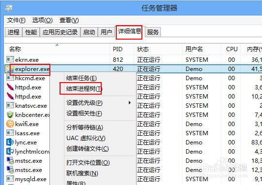Click the Lync icon beside lync.exe
The image size is (262, 185).
click(x=10, y=142)
